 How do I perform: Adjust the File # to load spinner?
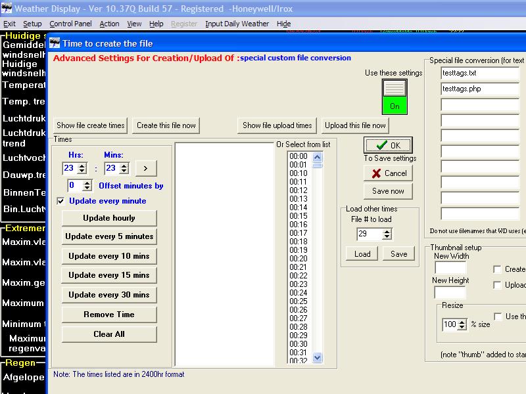pyautogui.click(x=387, y=234)
